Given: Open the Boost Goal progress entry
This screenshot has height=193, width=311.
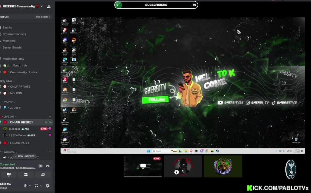Looking at the screenshot, I should coord(25,17).
